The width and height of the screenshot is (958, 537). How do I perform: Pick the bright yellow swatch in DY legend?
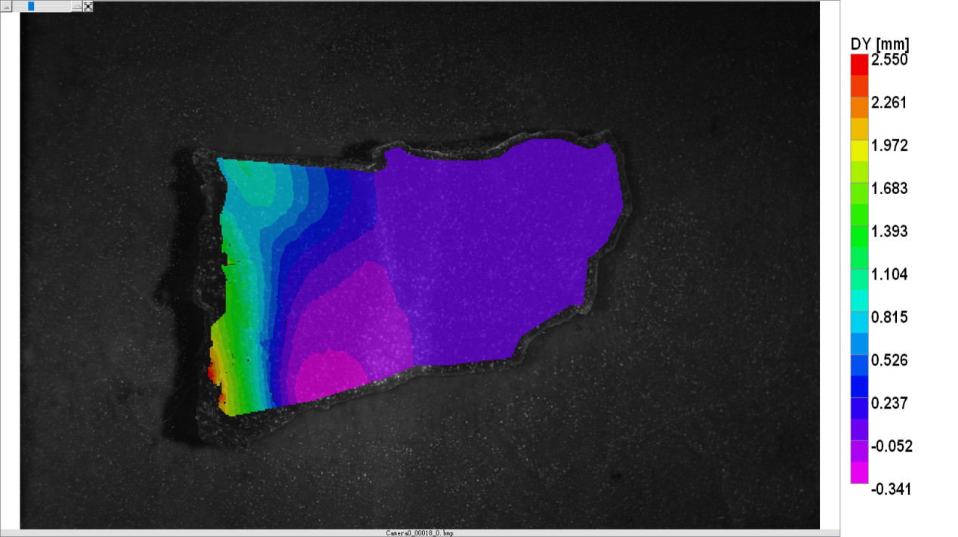[859, 151]
